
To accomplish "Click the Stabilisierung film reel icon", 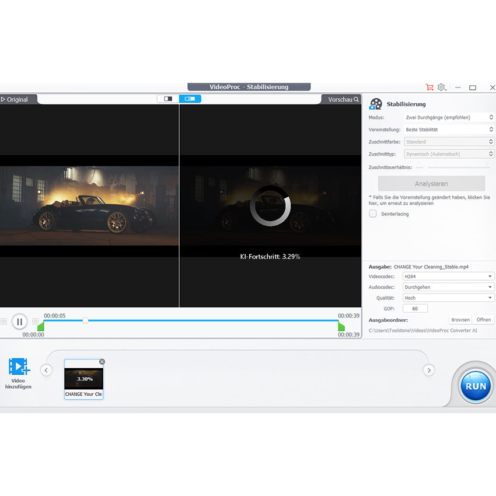I will pos(375,104).
